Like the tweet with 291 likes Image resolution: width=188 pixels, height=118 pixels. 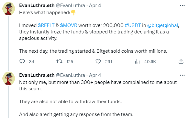[98, 61]
